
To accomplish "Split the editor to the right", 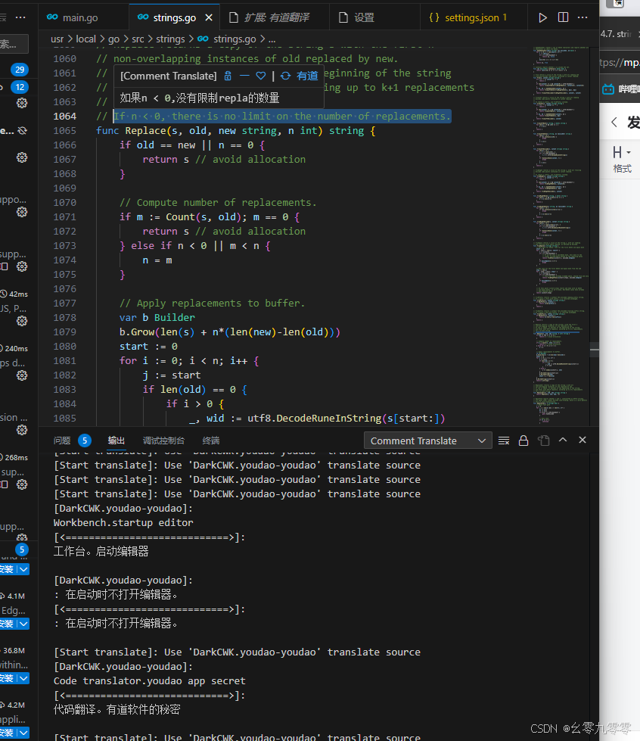I will pos(563,17).
